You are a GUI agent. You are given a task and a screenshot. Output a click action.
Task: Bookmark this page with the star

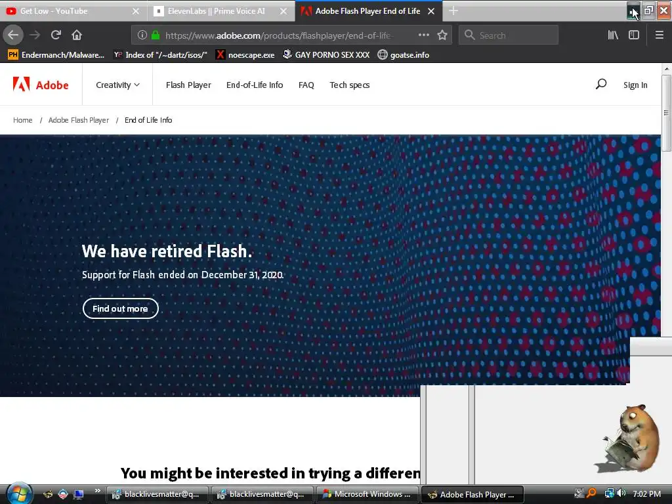(442, 35)
